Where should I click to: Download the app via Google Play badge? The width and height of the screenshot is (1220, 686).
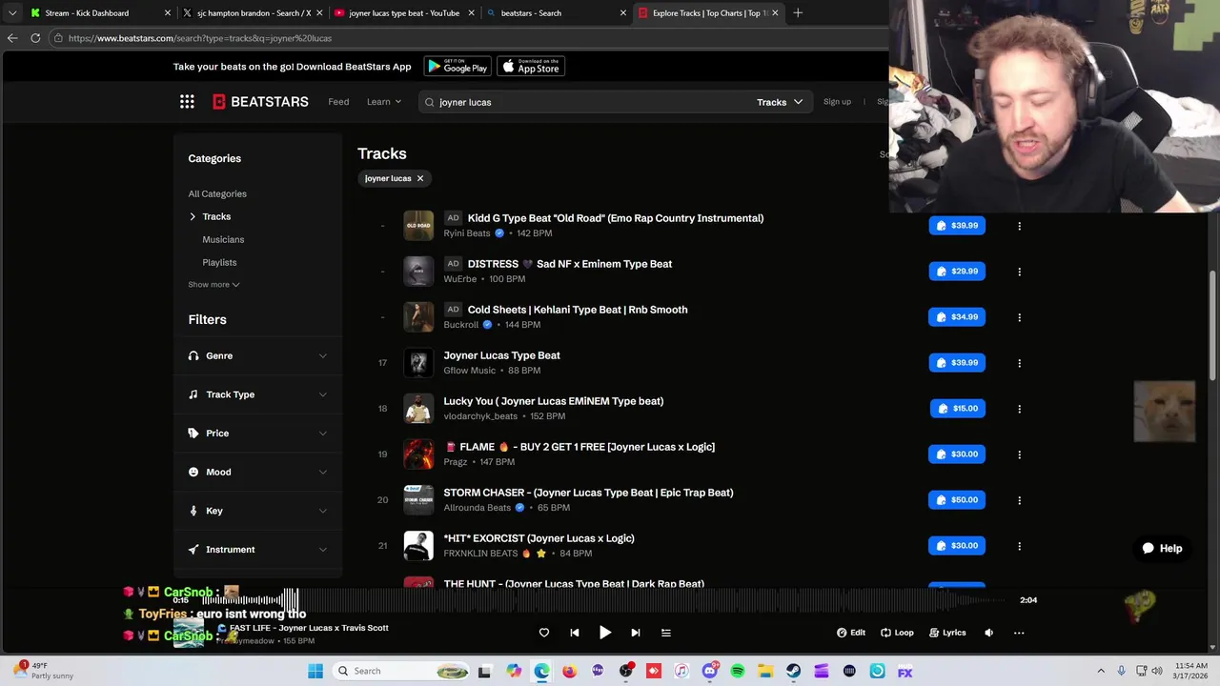(457, 66)
